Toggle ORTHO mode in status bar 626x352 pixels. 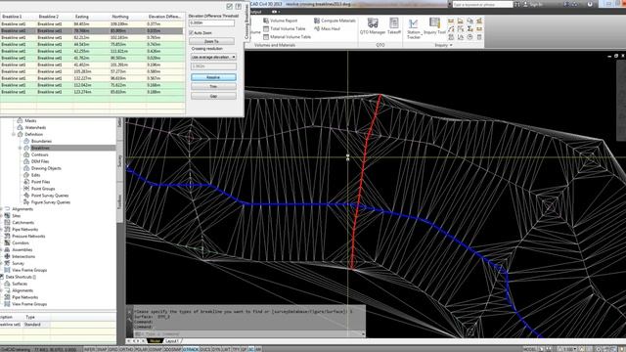pyautogui.click(x=126, y=349)
